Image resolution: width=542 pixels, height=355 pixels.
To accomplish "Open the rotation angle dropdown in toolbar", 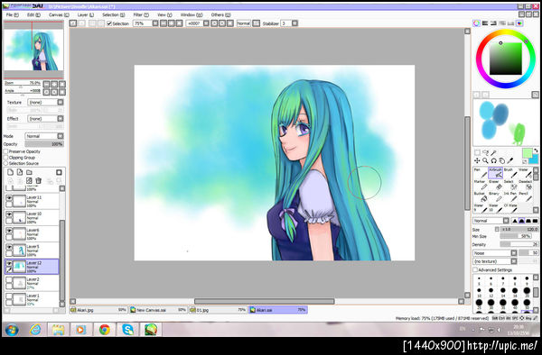I will 206,23.
